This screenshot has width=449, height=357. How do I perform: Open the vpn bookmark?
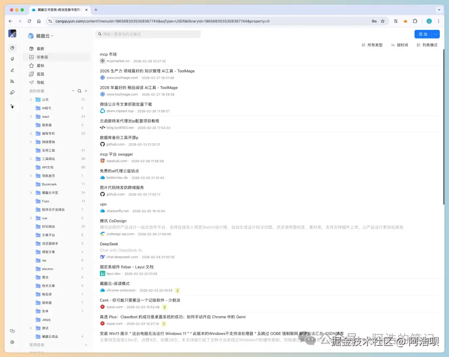(x=103, y=204)
